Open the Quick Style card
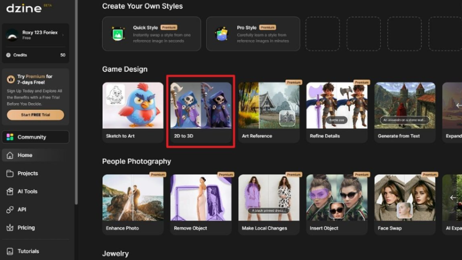Image resolution: width=462 pixels, height=260 pixels. coord(152,34)
